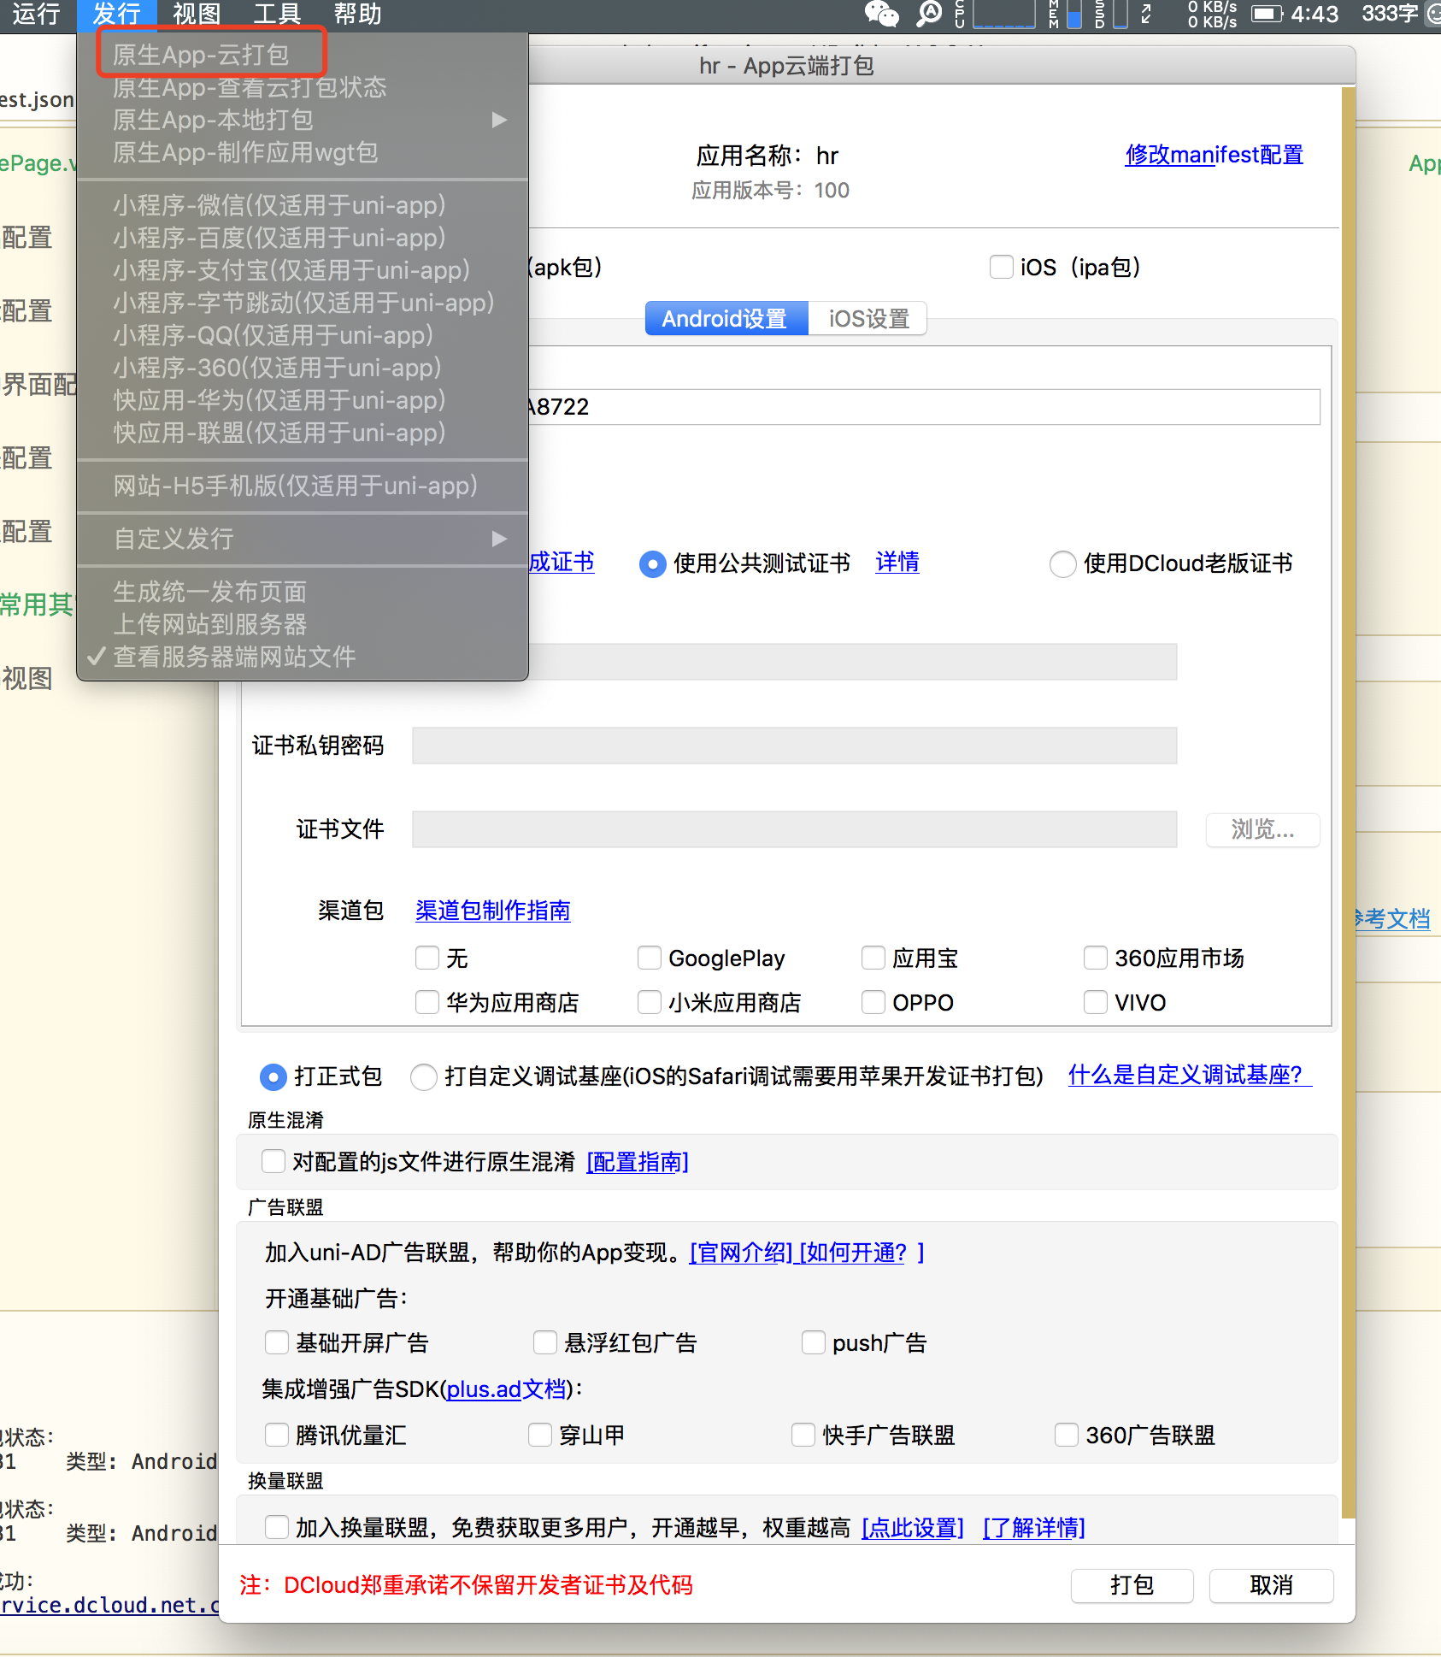Viewport: 1441px width, 1657px height.
Task: Click the 打包 button
Action: [1132, 1586]
